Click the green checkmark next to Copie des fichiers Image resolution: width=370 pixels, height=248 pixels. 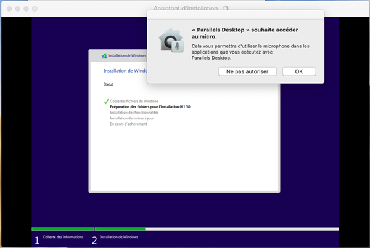coord(106,102)
